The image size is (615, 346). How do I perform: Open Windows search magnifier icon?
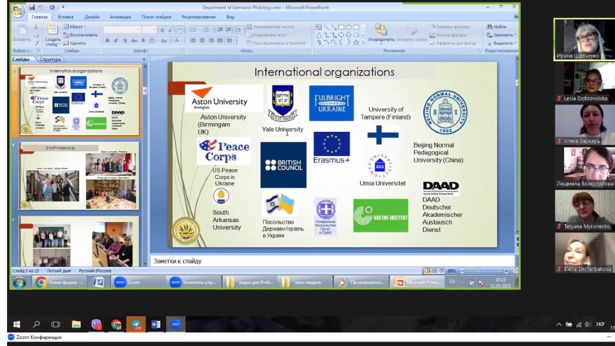point(36,324)
